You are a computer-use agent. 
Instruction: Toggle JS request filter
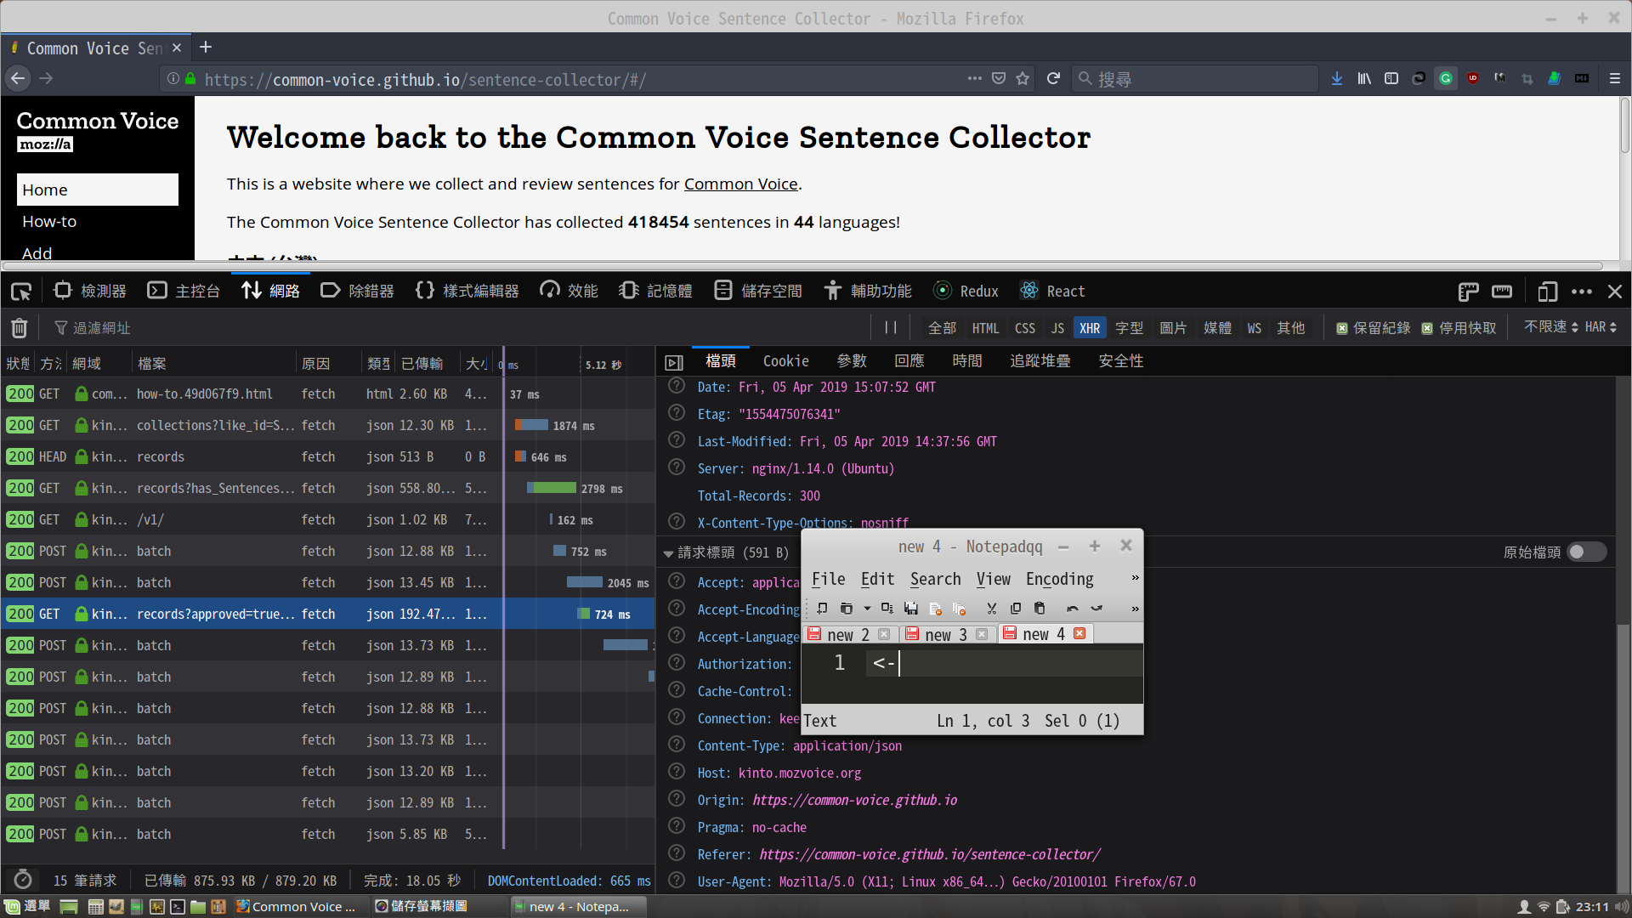pyautogui.click(x=1057, y=328)
